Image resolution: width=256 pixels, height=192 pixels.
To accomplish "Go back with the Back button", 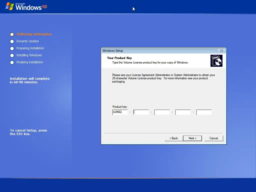I will click(x=173, y=138).
